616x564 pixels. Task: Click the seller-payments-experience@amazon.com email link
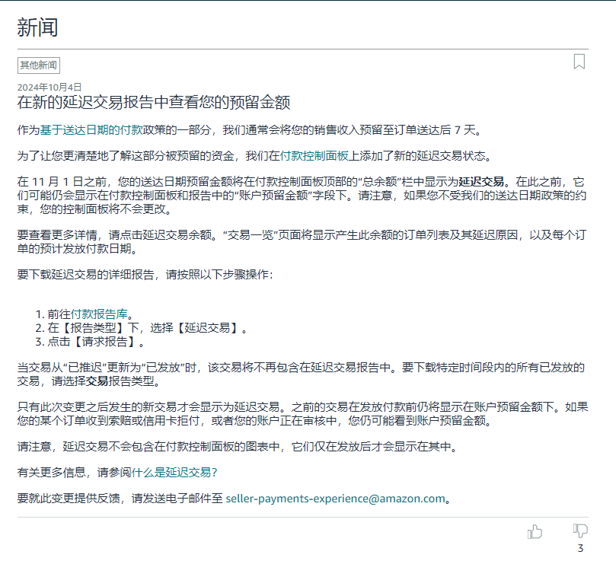click(336, 499)
